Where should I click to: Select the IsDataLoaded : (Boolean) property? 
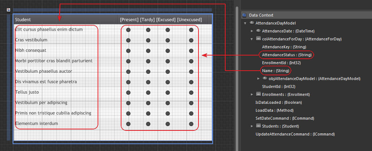click(278, 102)
